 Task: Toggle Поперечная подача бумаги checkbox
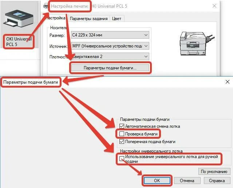point(122,141)
